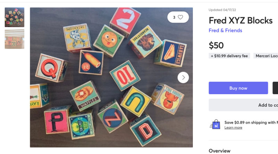Screen dimensions: 278x154
Task: Click the Mercari shipping bag icon
Action: (x=215, y=124)
